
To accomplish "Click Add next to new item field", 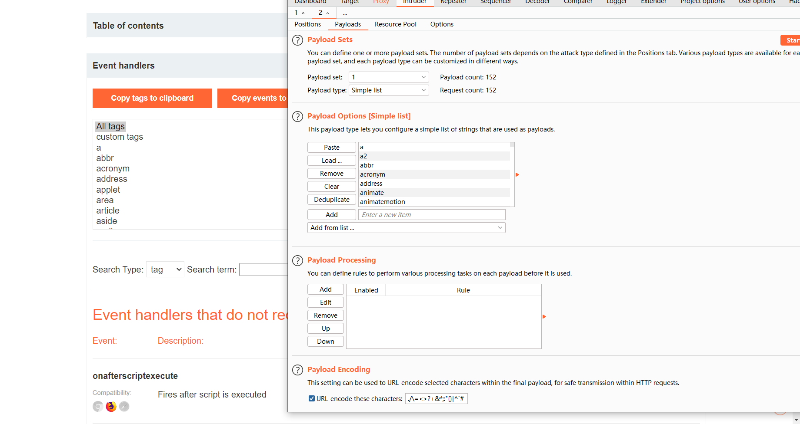I will (332, 215).
